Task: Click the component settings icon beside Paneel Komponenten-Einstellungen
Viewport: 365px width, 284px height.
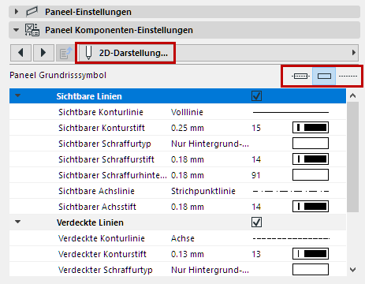Action: (x=32, y=30)
